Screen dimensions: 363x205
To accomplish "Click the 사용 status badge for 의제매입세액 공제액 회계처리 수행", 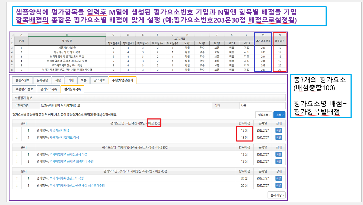I will click(279, 161).
